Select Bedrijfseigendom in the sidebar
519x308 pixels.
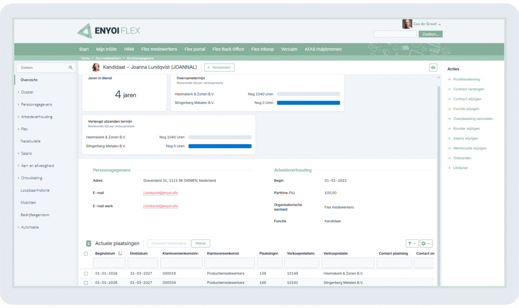[x=35, y=215]
